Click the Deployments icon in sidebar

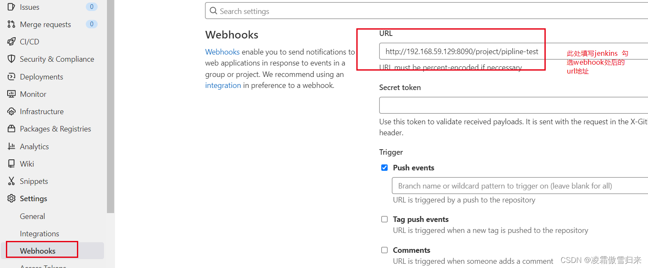(11, 77)
